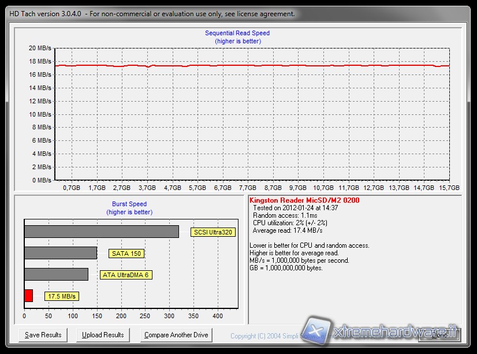Close the benchmark with the Done button
This screenshot has width=477, height=354.
click(439, 335)
